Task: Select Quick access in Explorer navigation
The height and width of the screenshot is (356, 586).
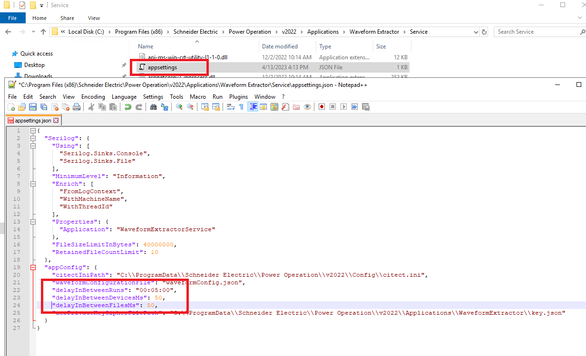Action: pos(37,54)
